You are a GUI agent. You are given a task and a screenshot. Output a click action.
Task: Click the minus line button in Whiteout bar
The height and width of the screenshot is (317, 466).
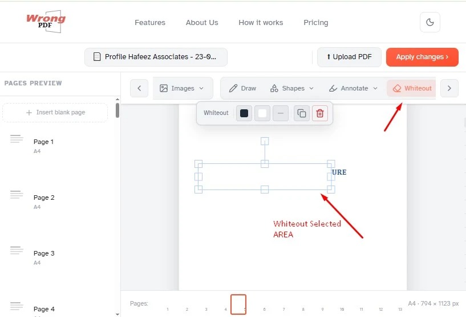coord(281,113)
